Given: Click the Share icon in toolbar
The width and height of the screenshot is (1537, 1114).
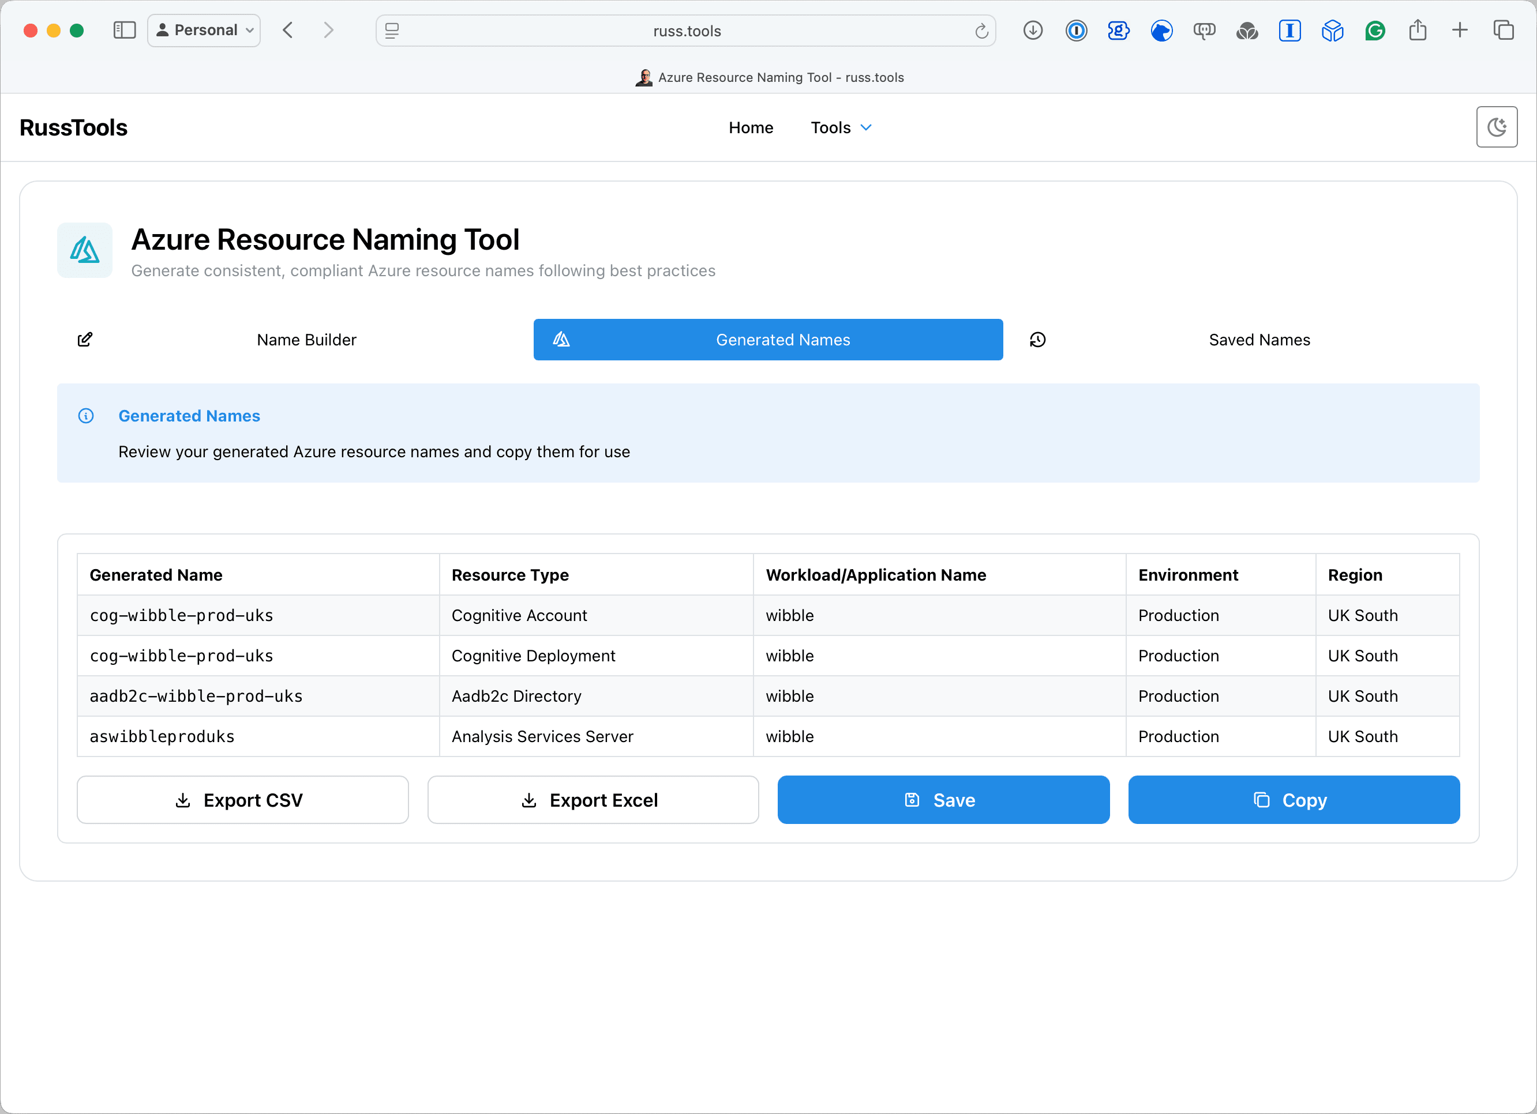Looking at the screenshot, I should 1417,31.
